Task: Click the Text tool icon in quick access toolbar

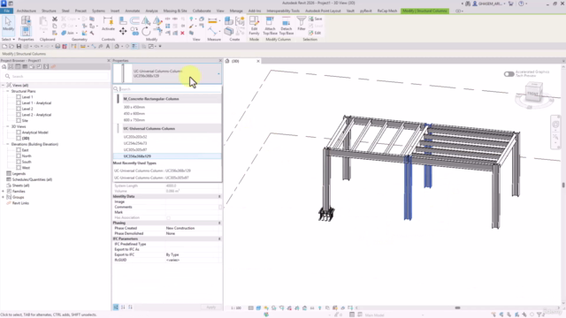Action: click(x=108, y=46)
